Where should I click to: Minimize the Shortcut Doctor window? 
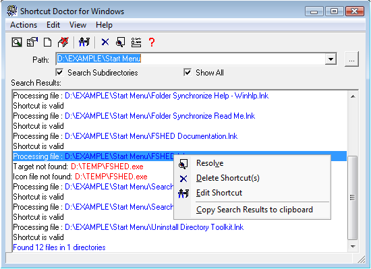[x=314, y=11]
